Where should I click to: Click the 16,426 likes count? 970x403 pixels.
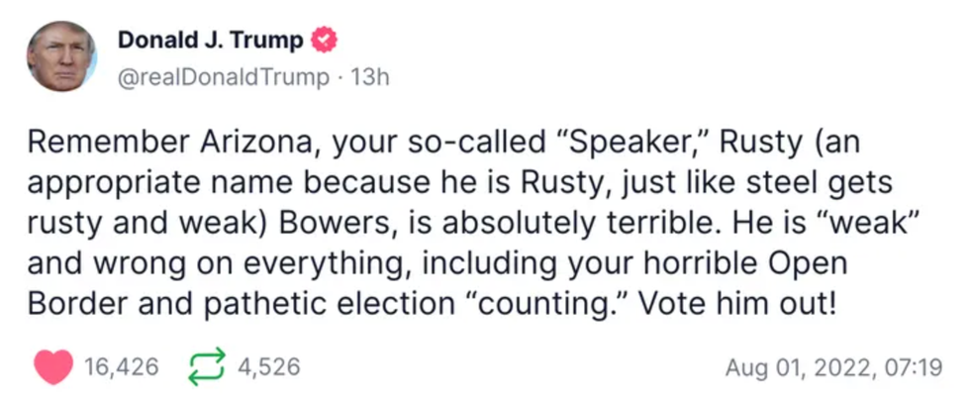(123, 367)
